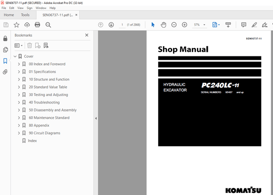Open the Help menu

(52, 8)
